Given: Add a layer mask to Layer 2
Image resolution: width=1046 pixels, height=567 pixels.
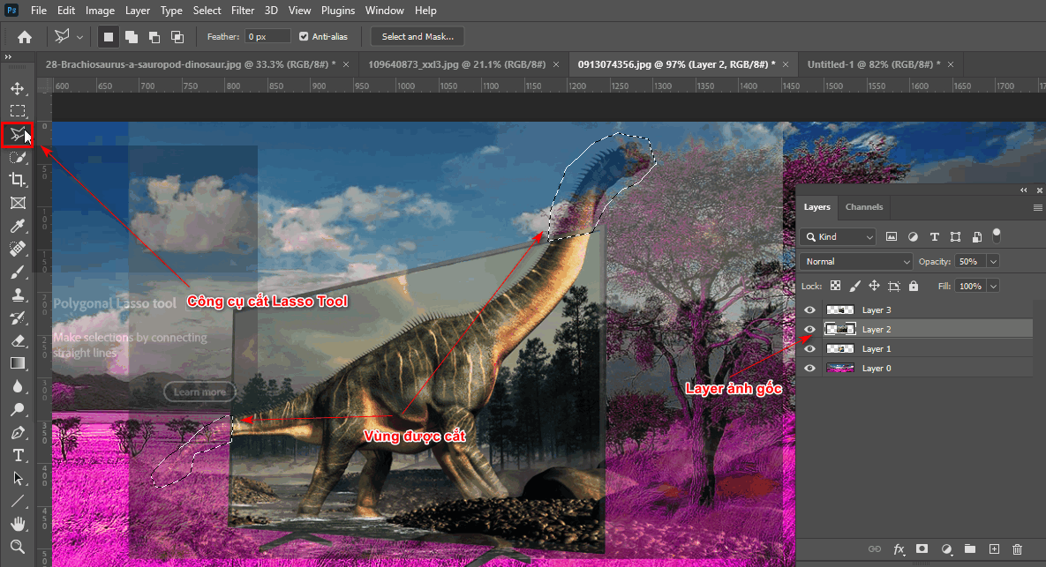Looking at the screenshot, I should [922, 548].
